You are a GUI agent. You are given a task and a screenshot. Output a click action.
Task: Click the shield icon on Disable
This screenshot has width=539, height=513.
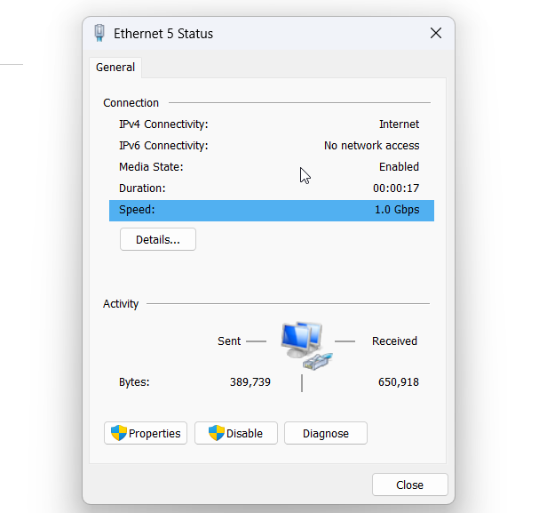point(217,433)
